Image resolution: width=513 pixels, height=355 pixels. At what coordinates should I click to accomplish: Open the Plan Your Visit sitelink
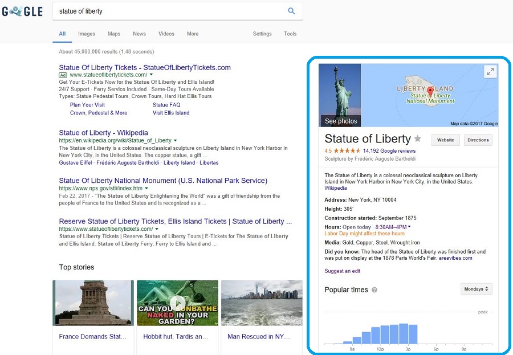(87, 105)
